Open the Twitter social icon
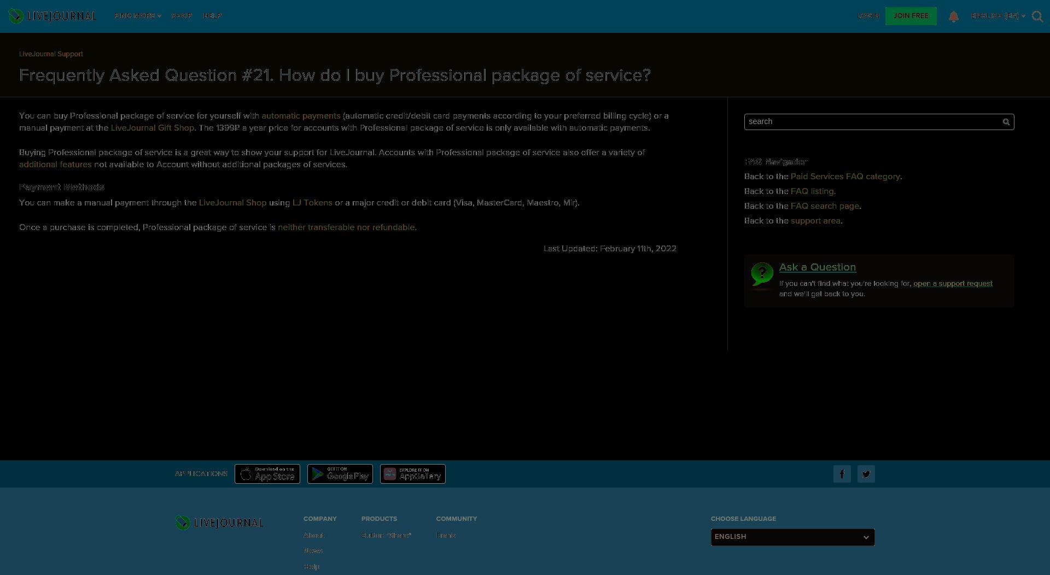This screenshot has height=575, width=1050. (x=866, y=474)
